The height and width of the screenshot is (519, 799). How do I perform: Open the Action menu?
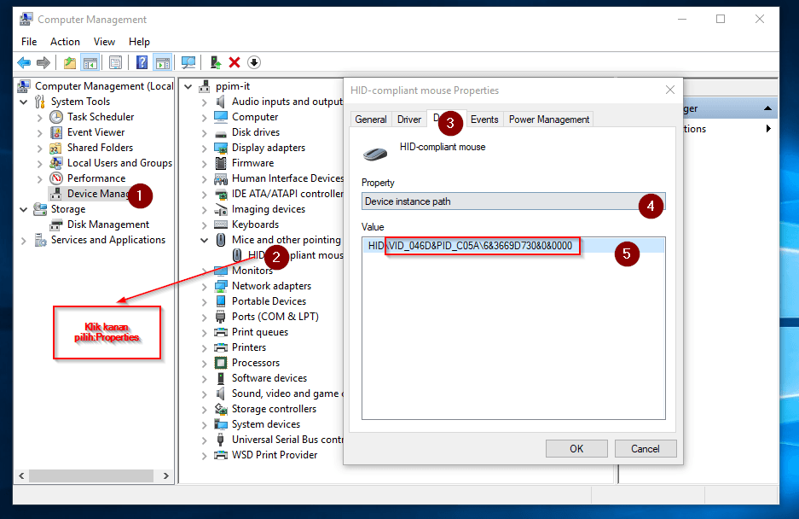click(65, 41)
